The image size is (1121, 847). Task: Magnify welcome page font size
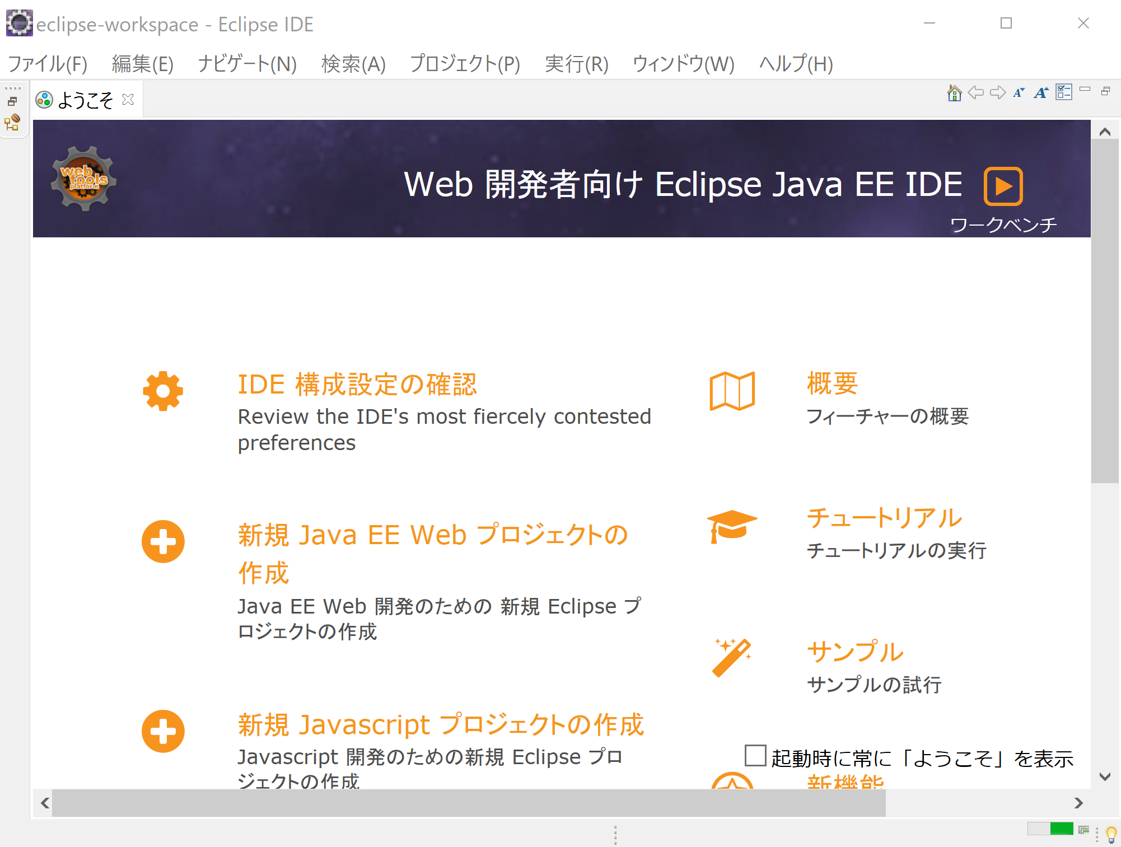pyautogui.click(x=1041, y=93)
